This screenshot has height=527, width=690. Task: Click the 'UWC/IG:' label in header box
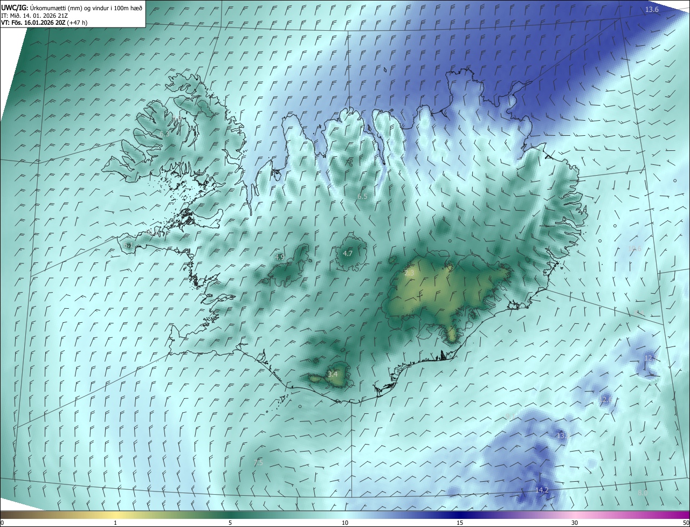point(15,8)
